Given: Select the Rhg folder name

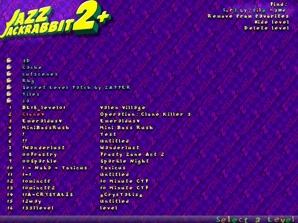Looking at the screenshot, I should click(x=28, y=81).
